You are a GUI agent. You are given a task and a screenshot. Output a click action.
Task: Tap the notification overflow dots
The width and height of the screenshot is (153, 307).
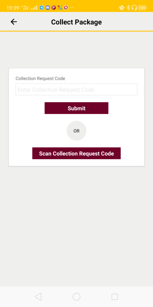click(x=72, y=7)
